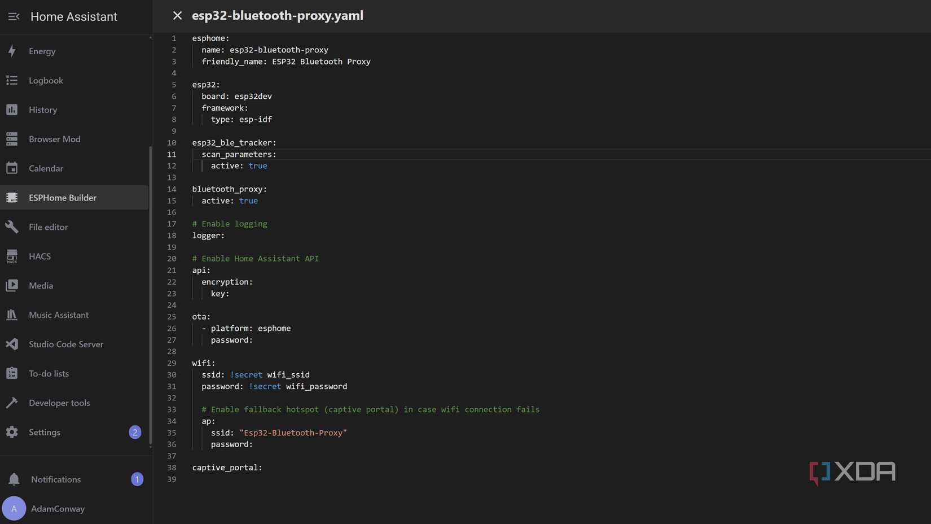Open the File editor sidebar entry
The width and height of the screenshot is (931, 524).
click(48, 227)
